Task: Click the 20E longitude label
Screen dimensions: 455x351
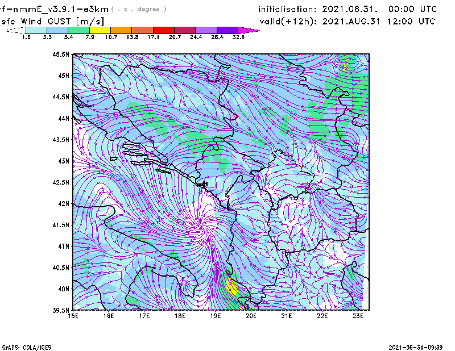Action: pos(251,316)
